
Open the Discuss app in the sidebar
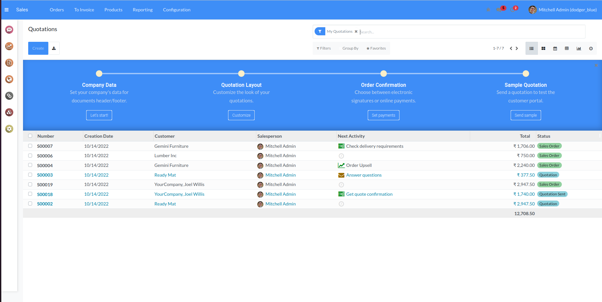[9, 30]
